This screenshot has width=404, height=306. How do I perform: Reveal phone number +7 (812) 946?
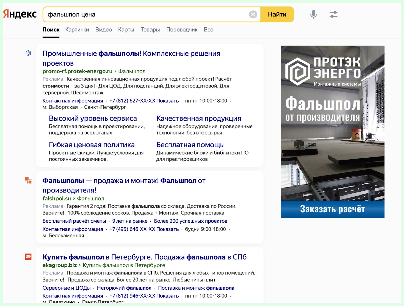pyautogui.click(x=167, y=296)
